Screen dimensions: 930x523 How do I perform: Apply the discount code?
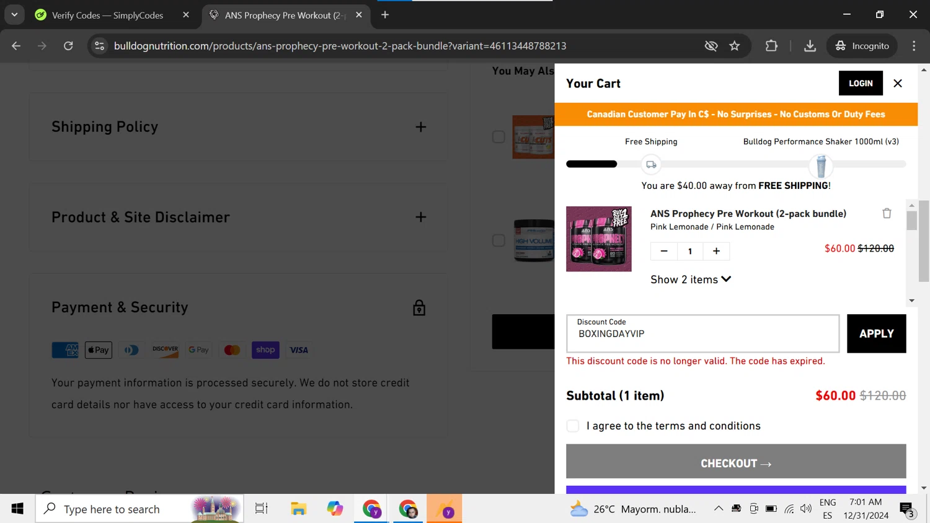(876, 333)
